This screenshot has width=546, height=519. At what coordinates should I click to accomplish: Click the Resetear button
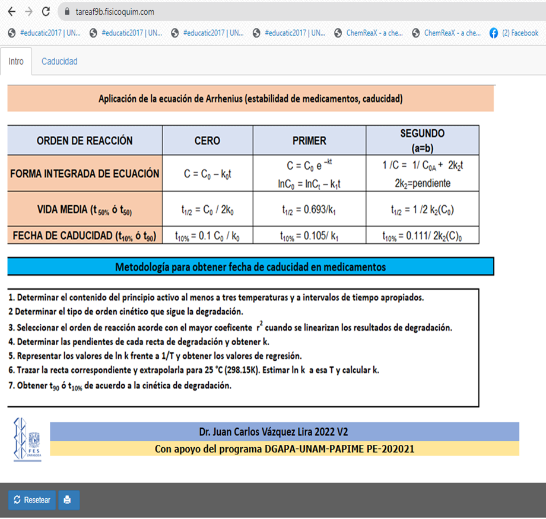point(32,500)
